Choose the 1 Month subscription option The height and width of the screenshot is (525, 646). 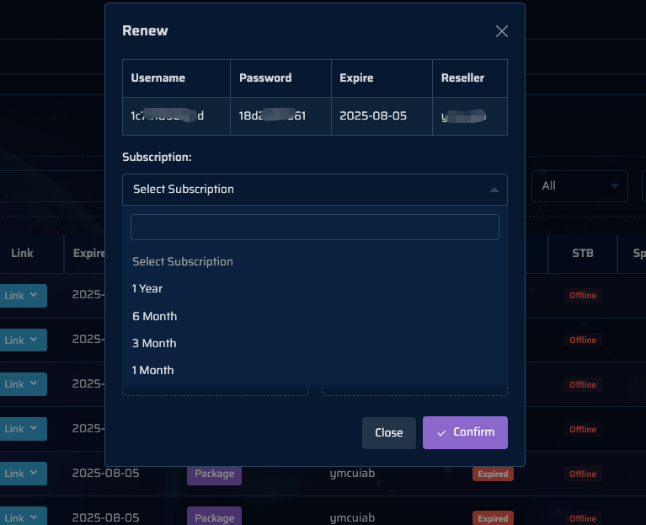pyautogui.click(x=315, y=370)
